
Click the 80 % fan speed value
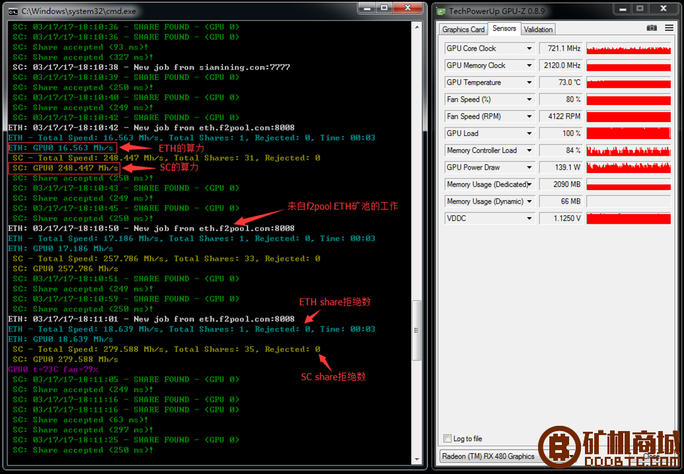(x=561, y=100)
